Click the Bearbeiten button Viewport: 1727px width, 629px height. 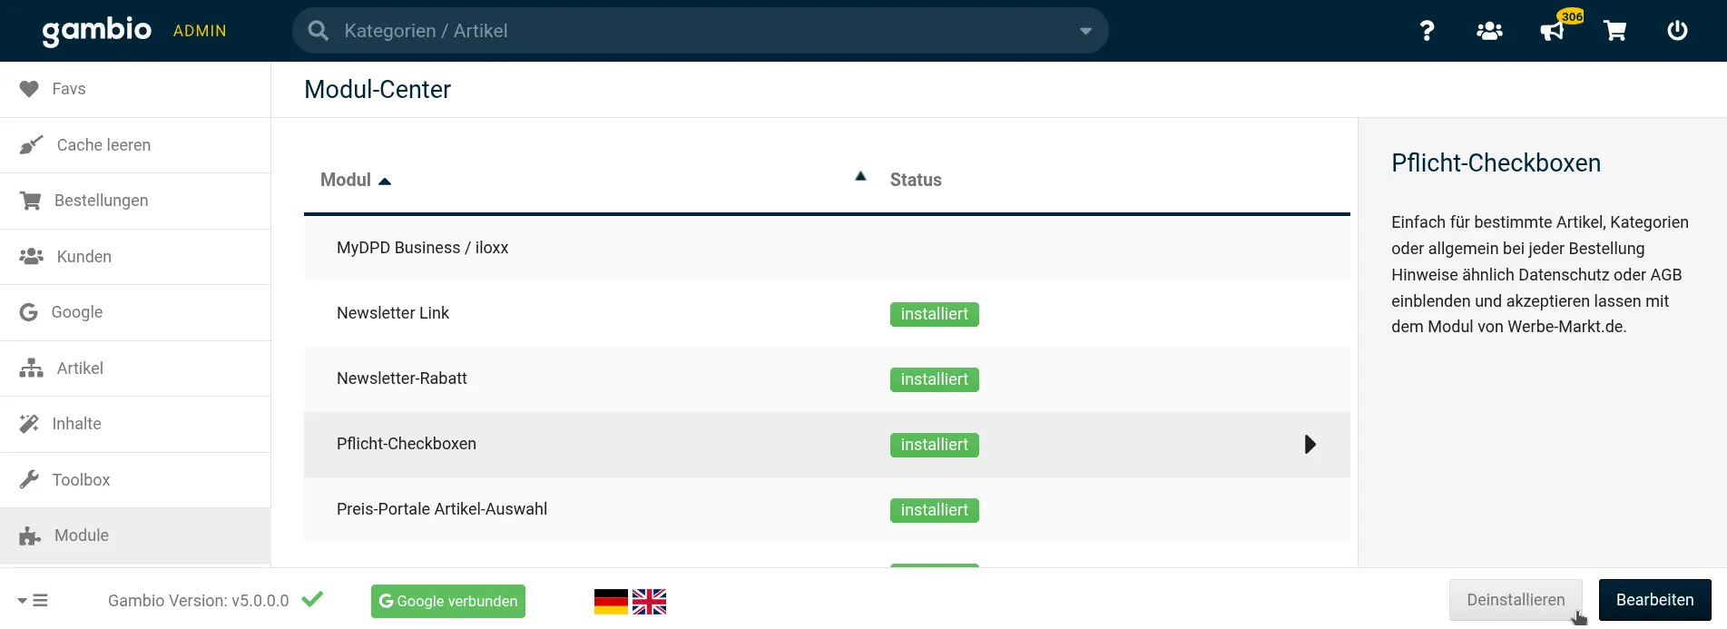coord(1654,600)
